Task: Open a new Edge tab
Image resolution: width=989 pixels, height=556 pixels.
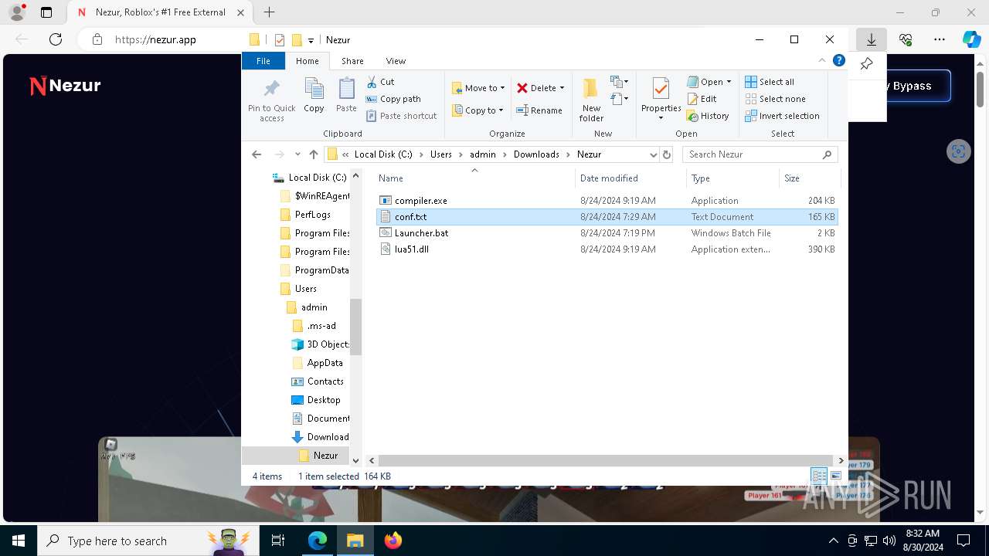Action: point(269,12)
